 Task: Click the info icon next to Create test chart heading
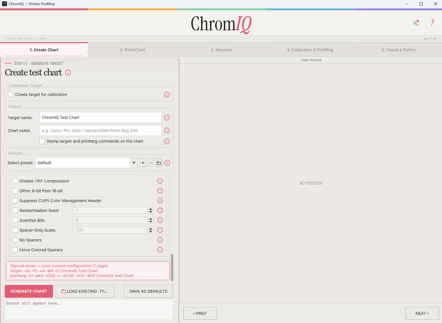68,72
